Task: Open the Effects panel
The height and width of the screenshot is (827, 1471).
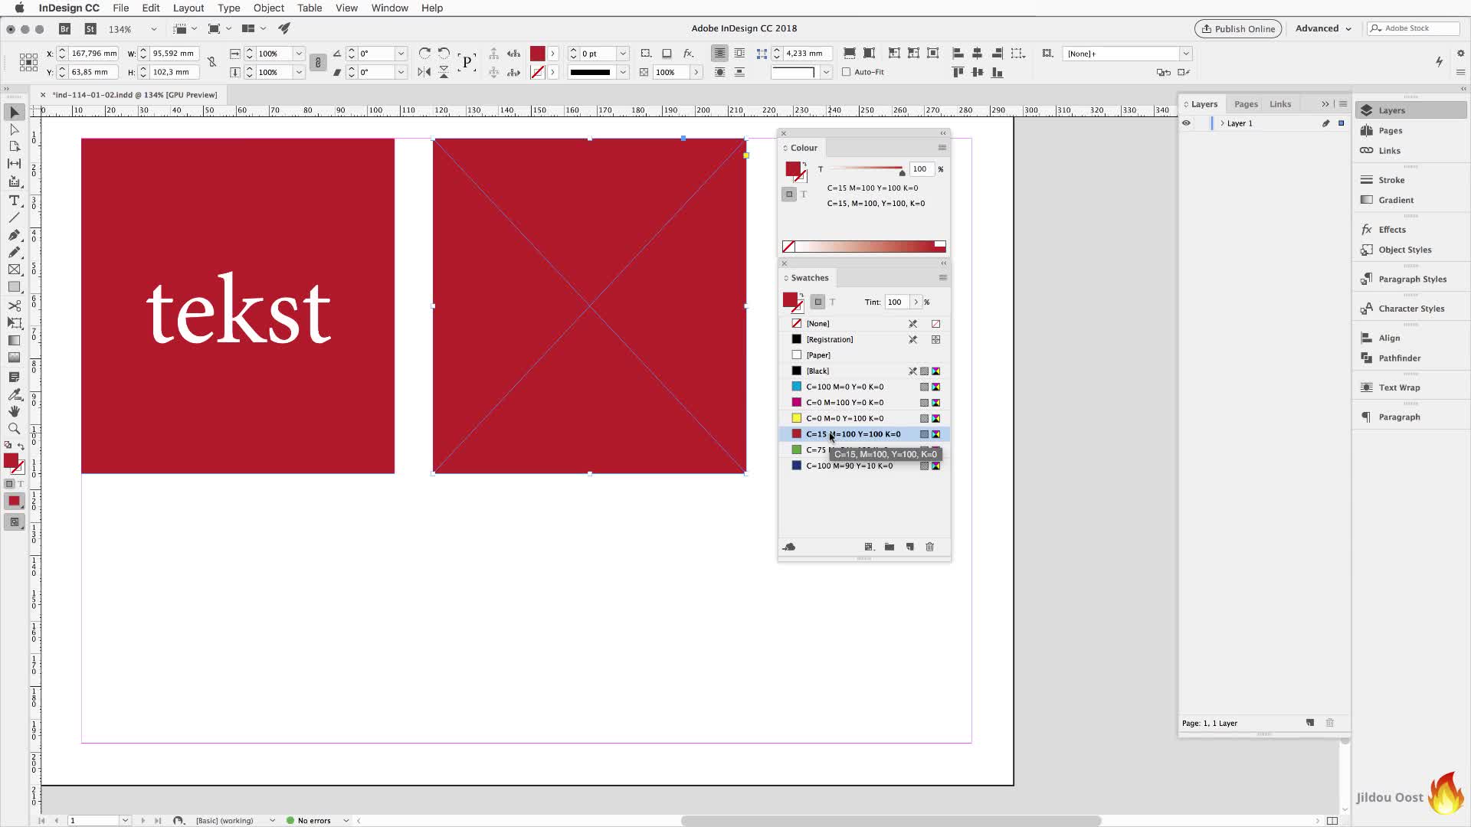Action: coord(1391,230)
